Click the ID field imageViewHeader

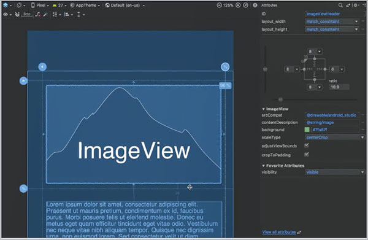[335, 14]
